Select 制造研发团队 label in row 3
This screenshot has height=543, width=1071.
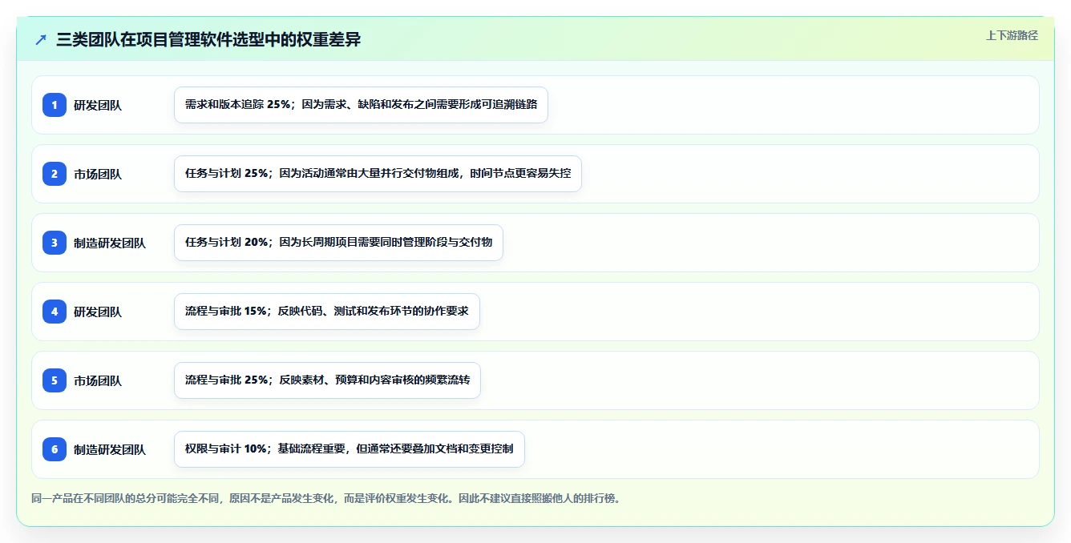110,243
